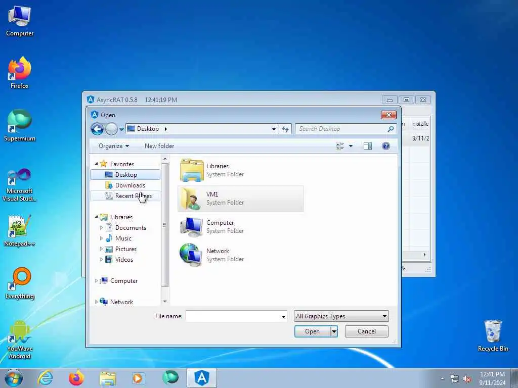Expand the Documents library node

point(101,228)
